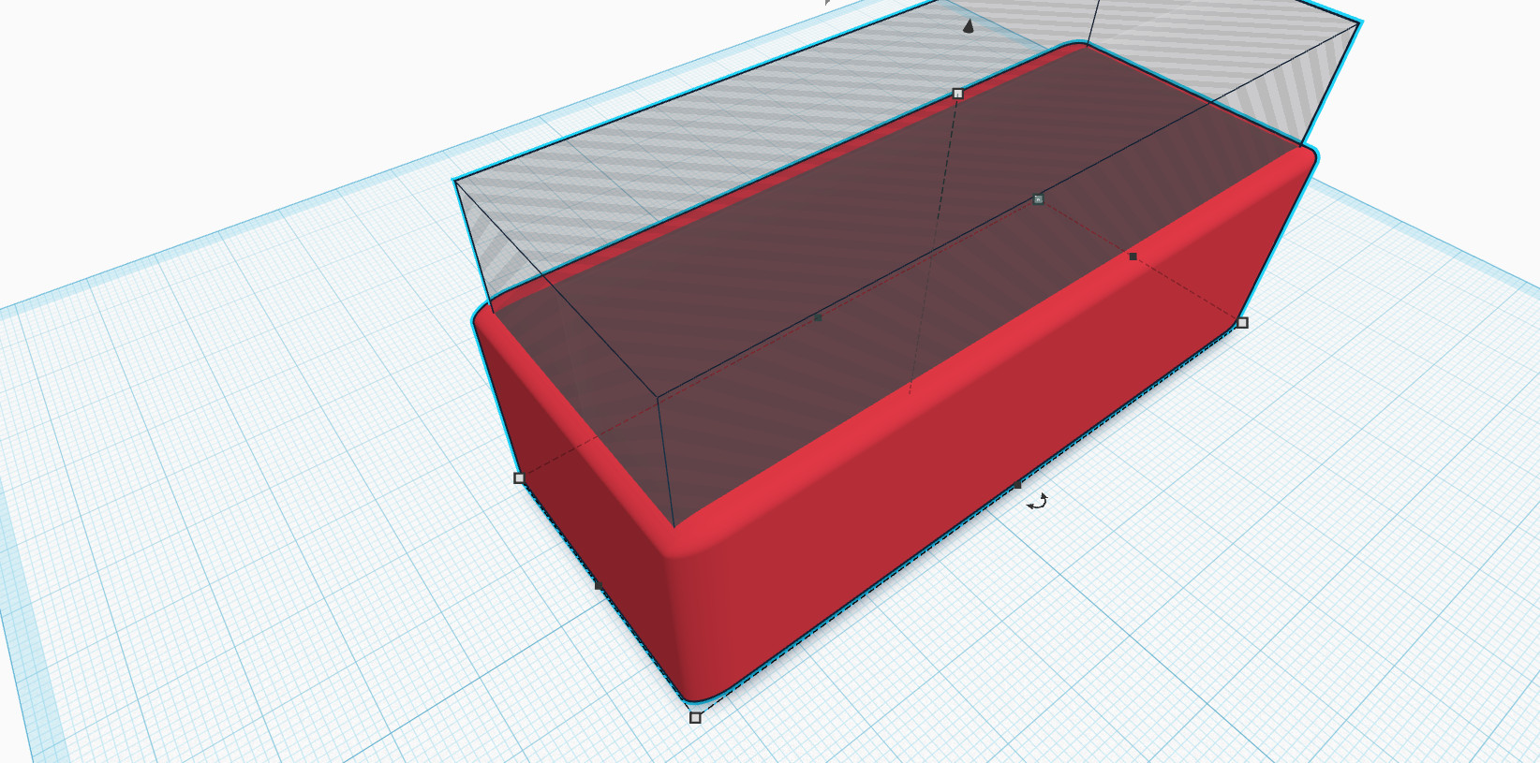
Task: Click black midpoint handle on back-left dashed edge
Action: tap(818, 318)
